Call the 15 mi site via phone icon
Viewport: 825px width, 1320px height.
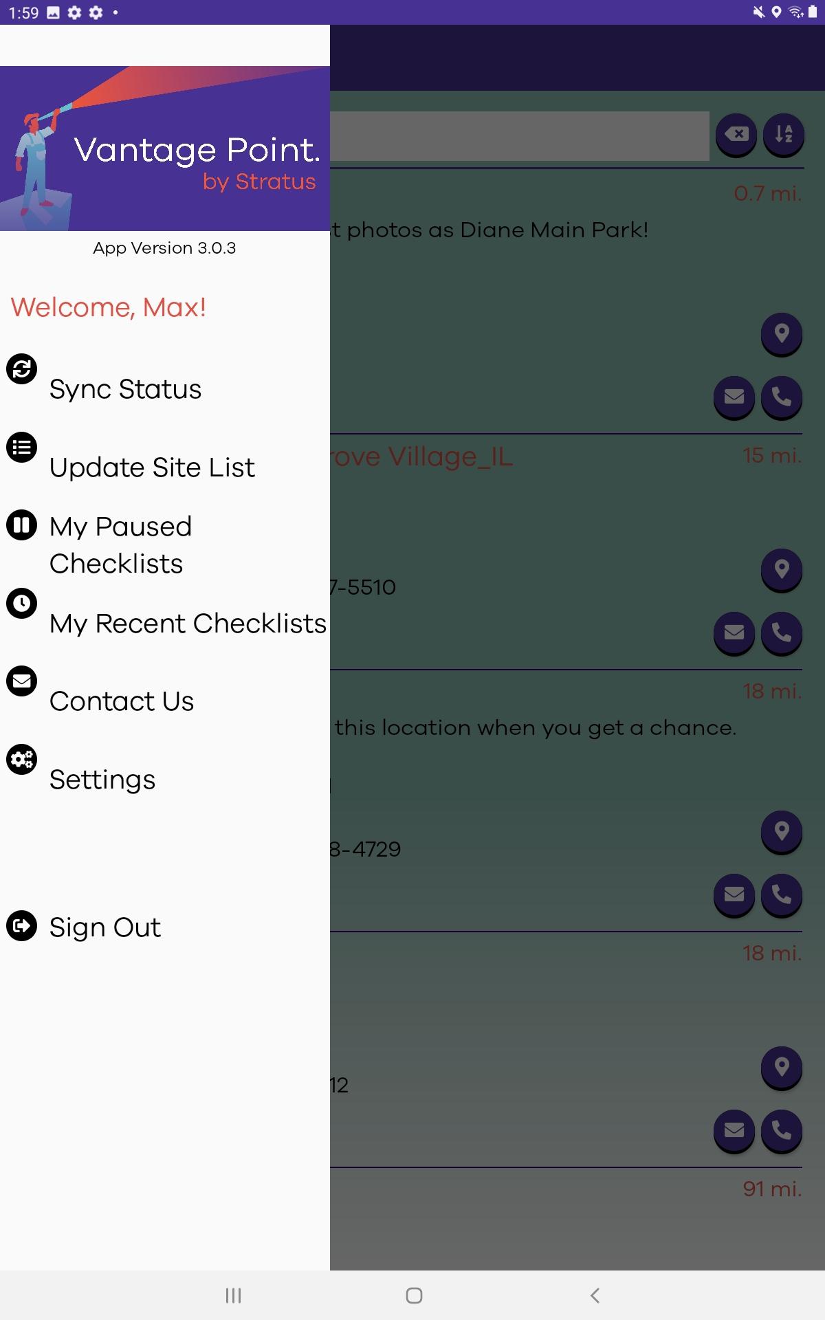[x=782, y=632]
